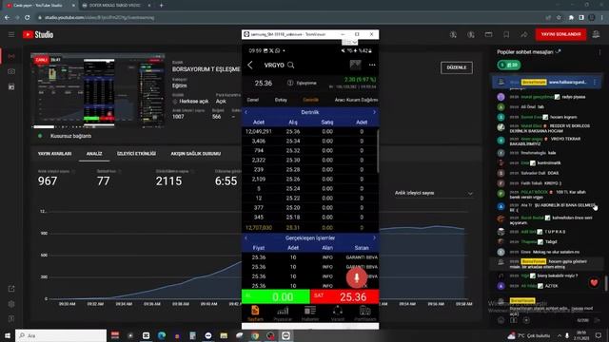Image resolution: width=609 pixels, height=342 pixels.
Task: Click the order book scrollbar in phone app
Action: coord(377,151)
